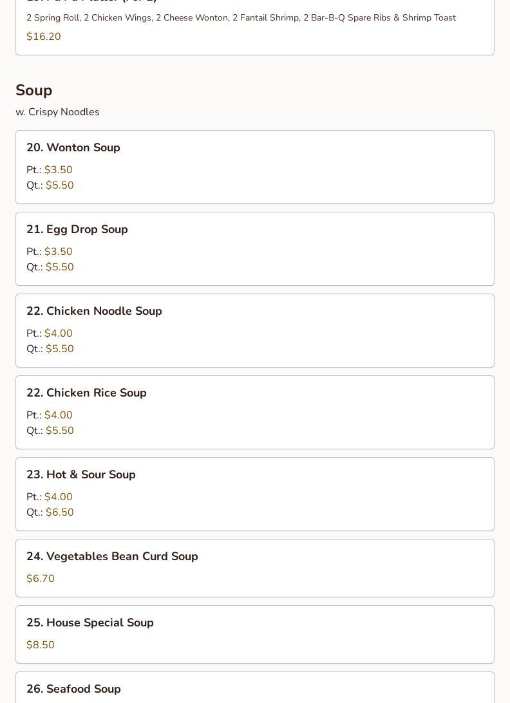Choose Egg Drop Soup Pt. $3.50

50,252
